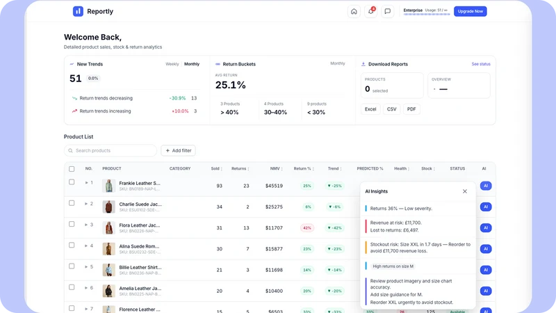Open the home icon button

tap(354, 11)
